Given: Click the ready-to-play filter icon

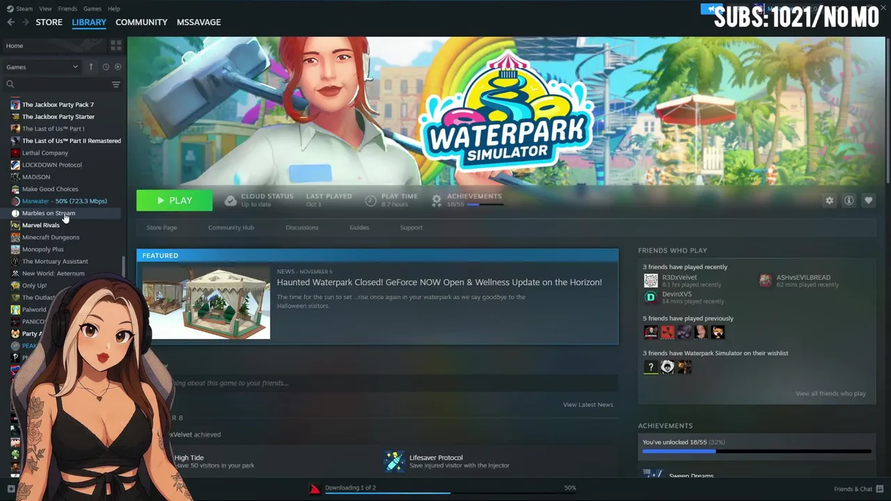Looking at the screenshot, I should click(118, 67).
